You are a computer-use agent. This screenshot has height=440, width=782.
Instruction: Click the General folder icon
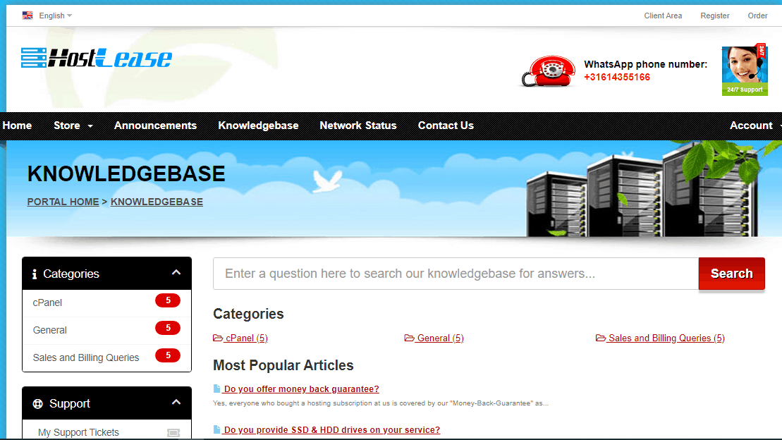point(410,338)
